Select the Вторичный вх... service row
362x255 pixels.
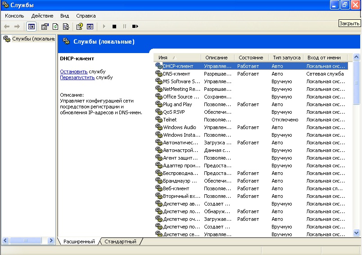[251, 196]
